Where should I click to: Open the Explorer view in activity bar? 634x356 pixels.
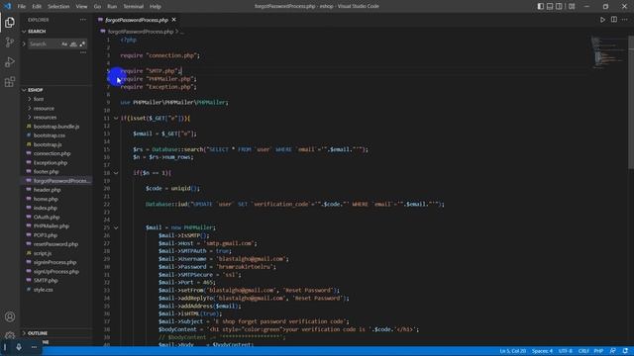(10, 23)
